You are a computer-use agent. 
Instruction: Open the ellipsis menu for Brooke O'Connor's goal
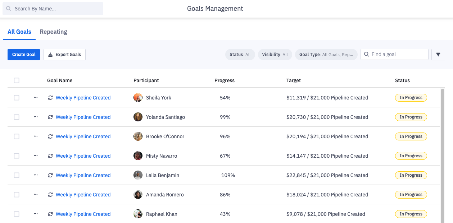tap(36, 136)
